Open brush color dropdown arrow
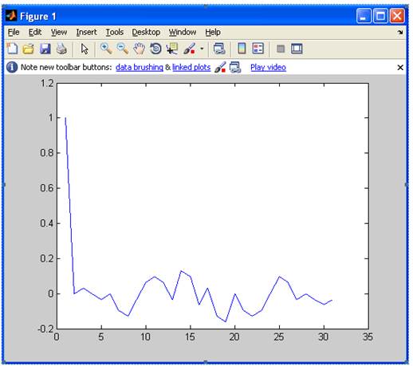 coord(202,49)
